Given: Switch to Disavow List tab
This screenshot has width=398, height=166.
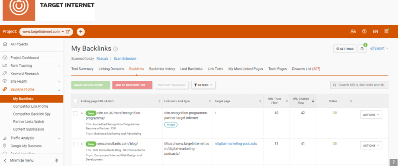Looking at the screenshot, I should pos(306,69).
